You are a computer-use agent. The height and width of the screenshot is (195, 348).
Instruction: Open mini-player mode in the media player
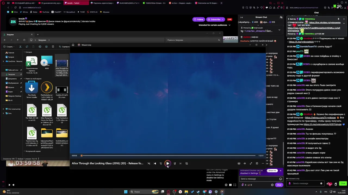(x=257, y=163)
